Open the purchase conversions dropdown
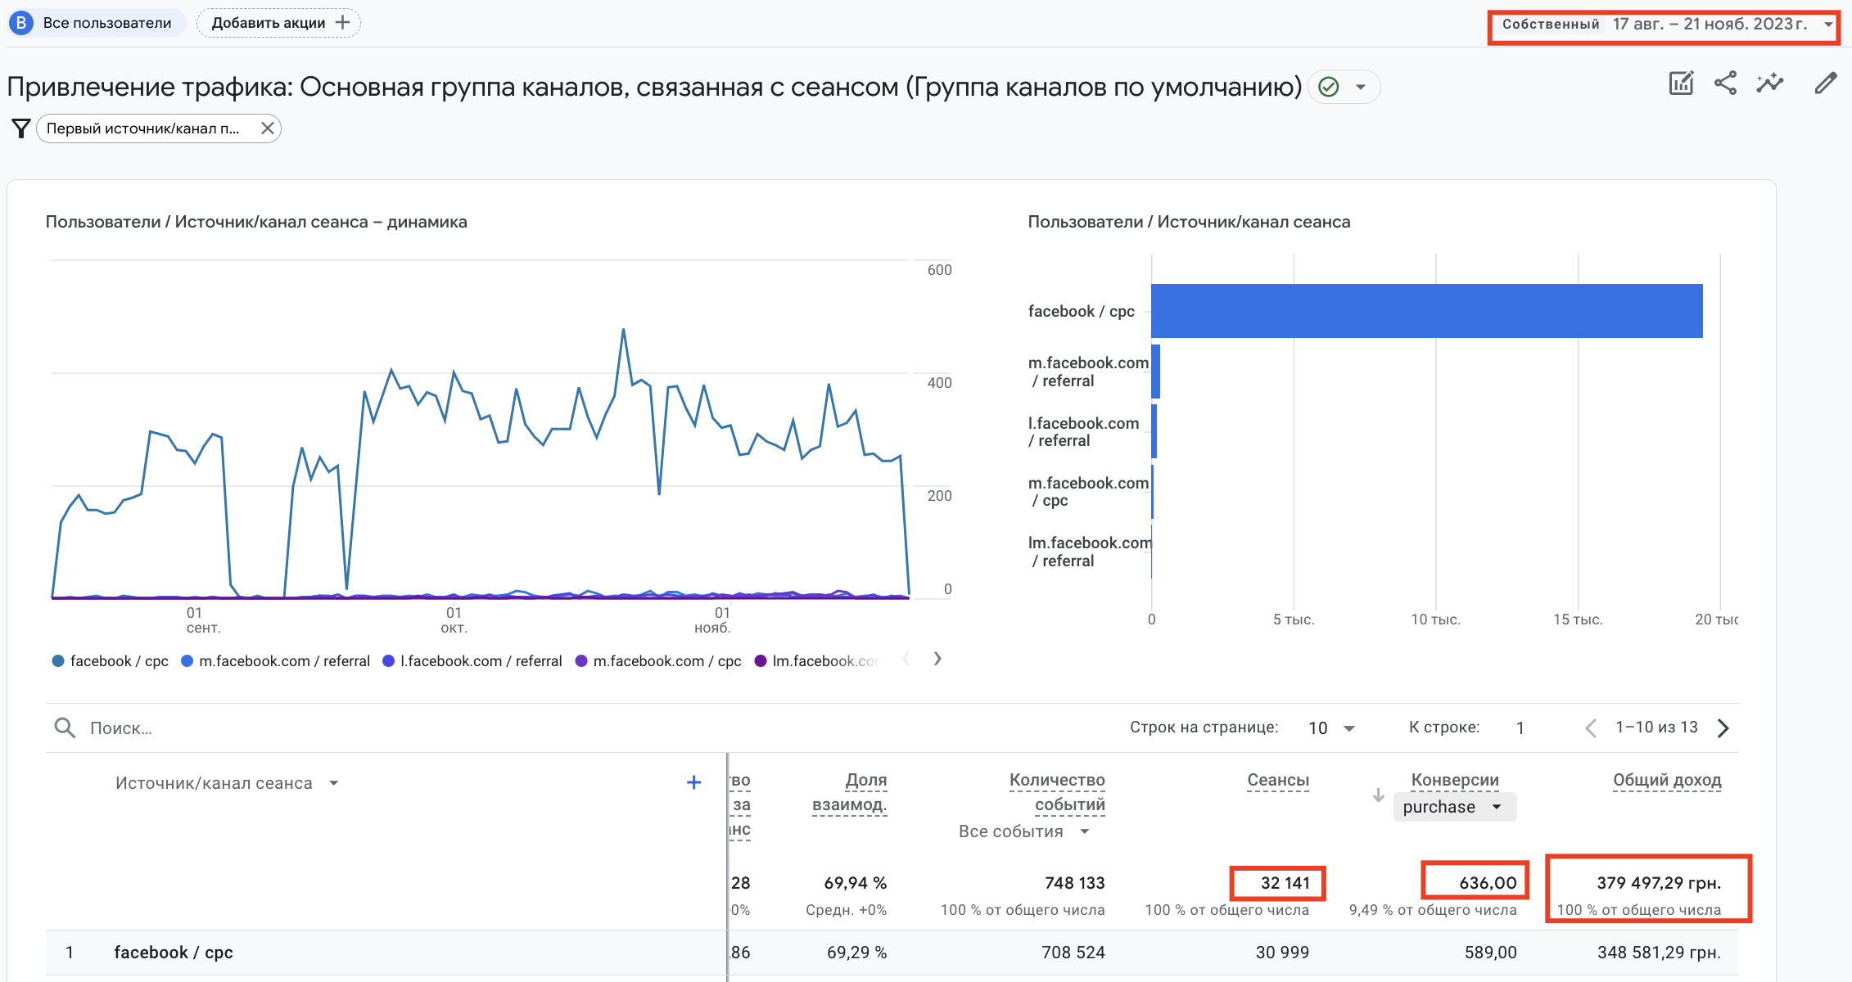 click(x=1454, y=807)
